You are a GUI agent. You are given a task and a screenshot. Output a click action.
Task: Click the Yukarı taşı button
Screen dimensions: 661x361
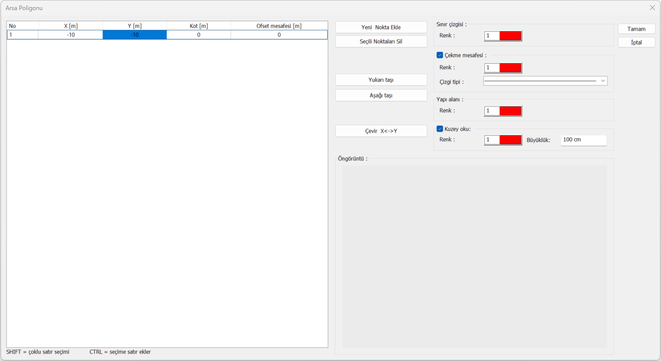click(x=381, y=80)
